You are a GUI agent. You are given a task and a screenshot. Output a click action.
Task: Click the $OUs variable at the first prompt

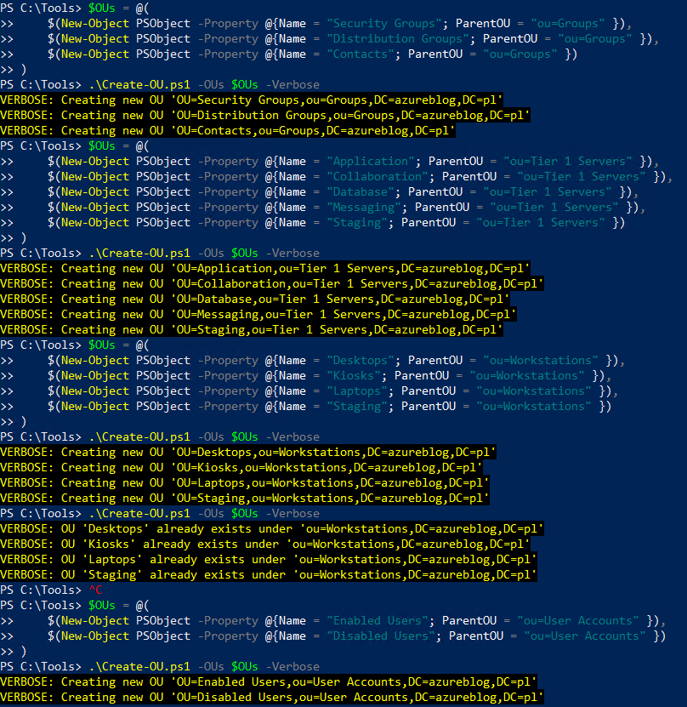(x=101, y=8)
